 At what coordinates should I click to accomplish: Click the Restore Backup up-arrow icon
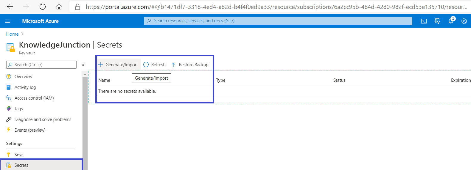pyautogui.click(x=173, y=64)
